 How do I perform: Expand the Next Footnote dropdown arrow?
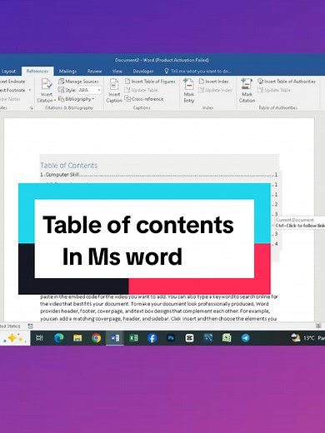pos(30,90)
